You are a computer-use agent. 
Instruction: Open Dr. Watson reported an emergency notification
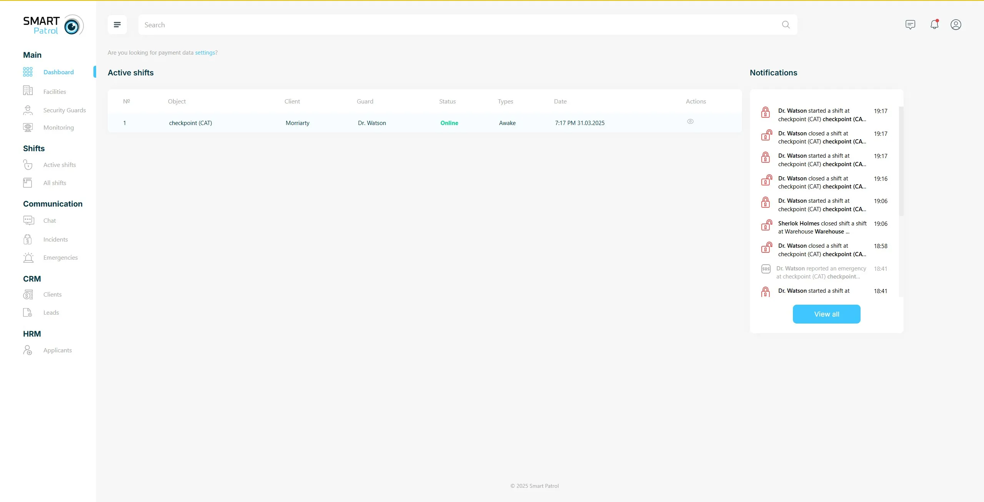coord(825,272)
